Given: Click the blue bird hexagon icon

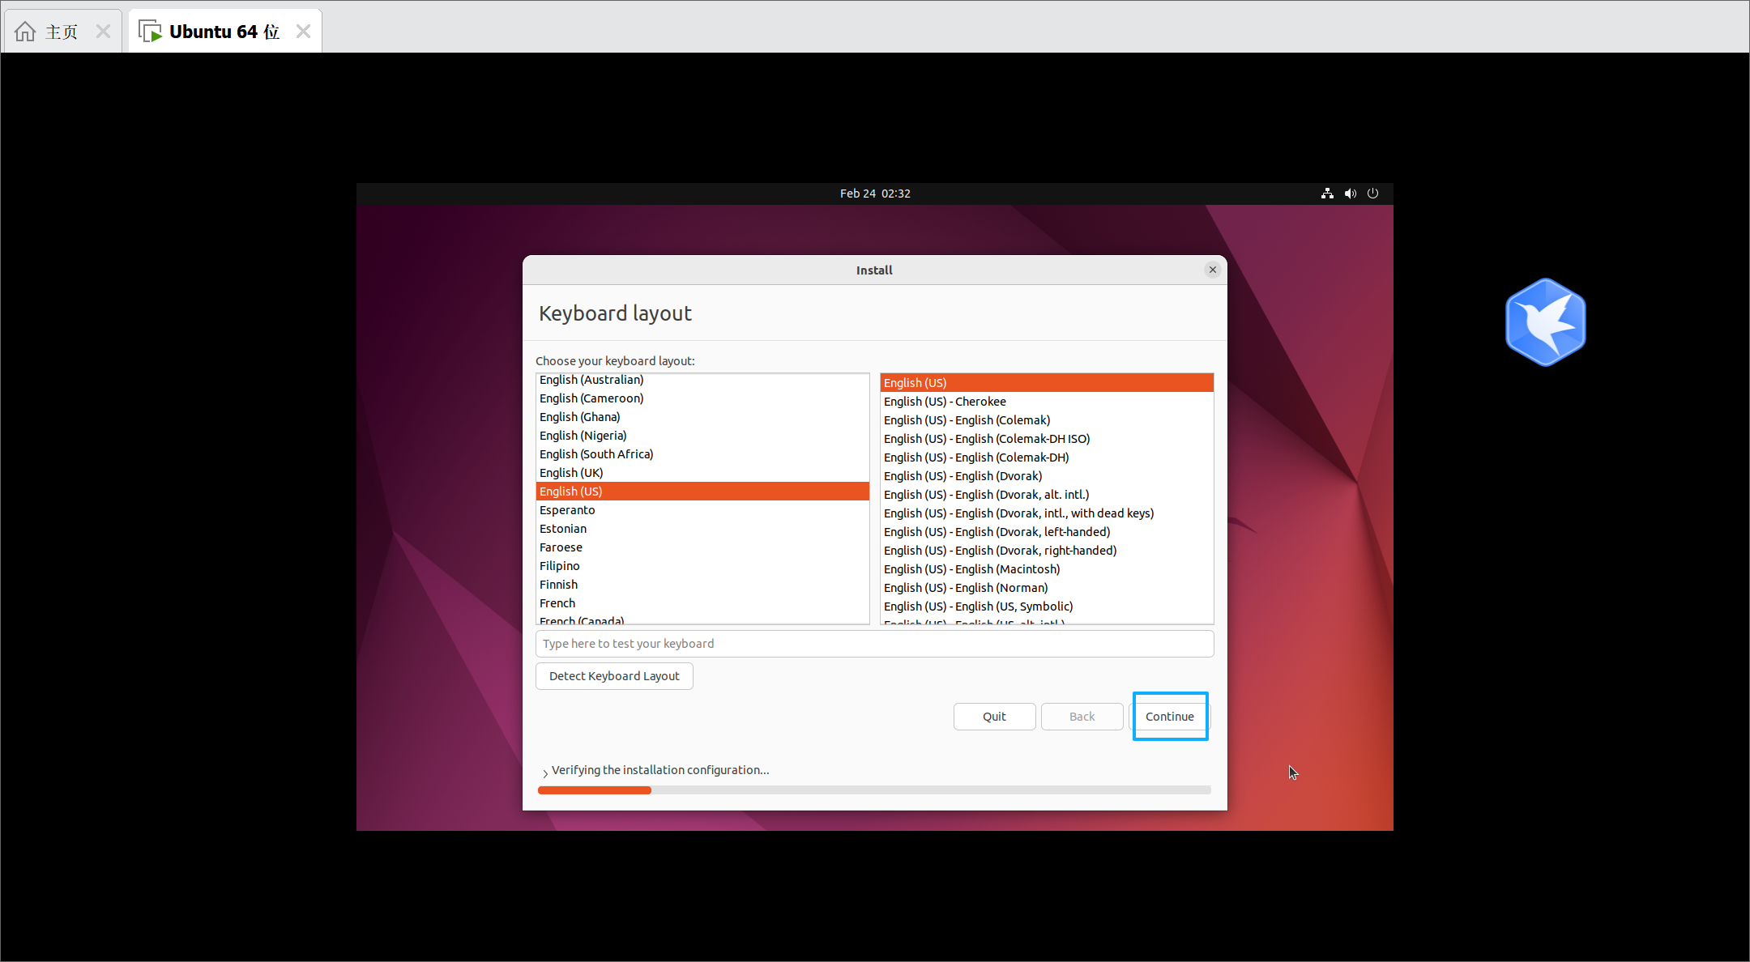Looking at the screenshot, I should tap(1545, 322).
